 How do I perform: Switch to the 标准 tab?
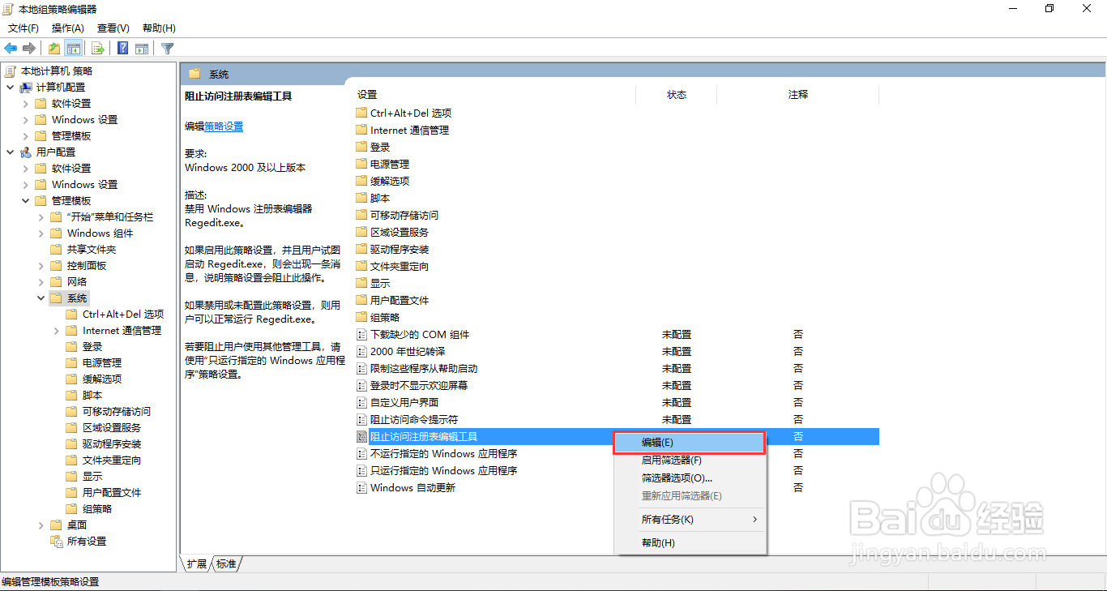(x=225, y=563)
